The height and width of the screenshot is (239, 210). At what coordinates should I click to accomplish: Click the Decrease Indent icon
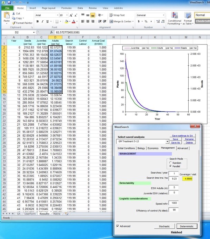(100, 21)
